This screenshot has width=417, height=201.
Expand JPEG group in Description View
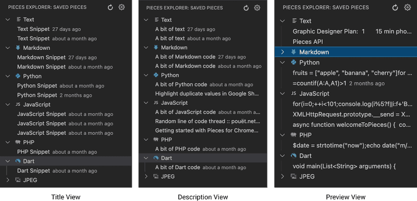tap(146, 177)
